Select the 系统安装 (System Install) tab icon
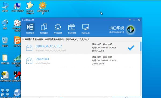 click(x=30, y=27)
